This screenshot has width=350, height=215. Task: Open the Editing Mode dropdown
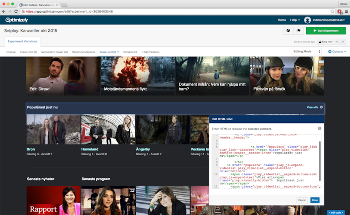pos(307,51)
